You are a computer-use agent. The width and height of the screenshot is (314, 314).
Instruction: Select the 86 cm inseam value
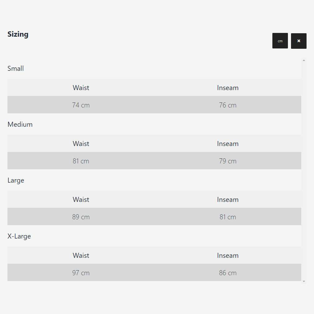[228, 273]
